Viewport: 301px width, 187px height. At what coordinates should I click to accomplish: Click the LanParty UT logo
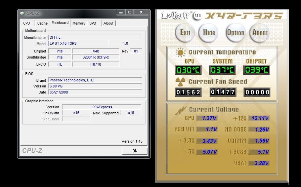[x=181, y=15]
